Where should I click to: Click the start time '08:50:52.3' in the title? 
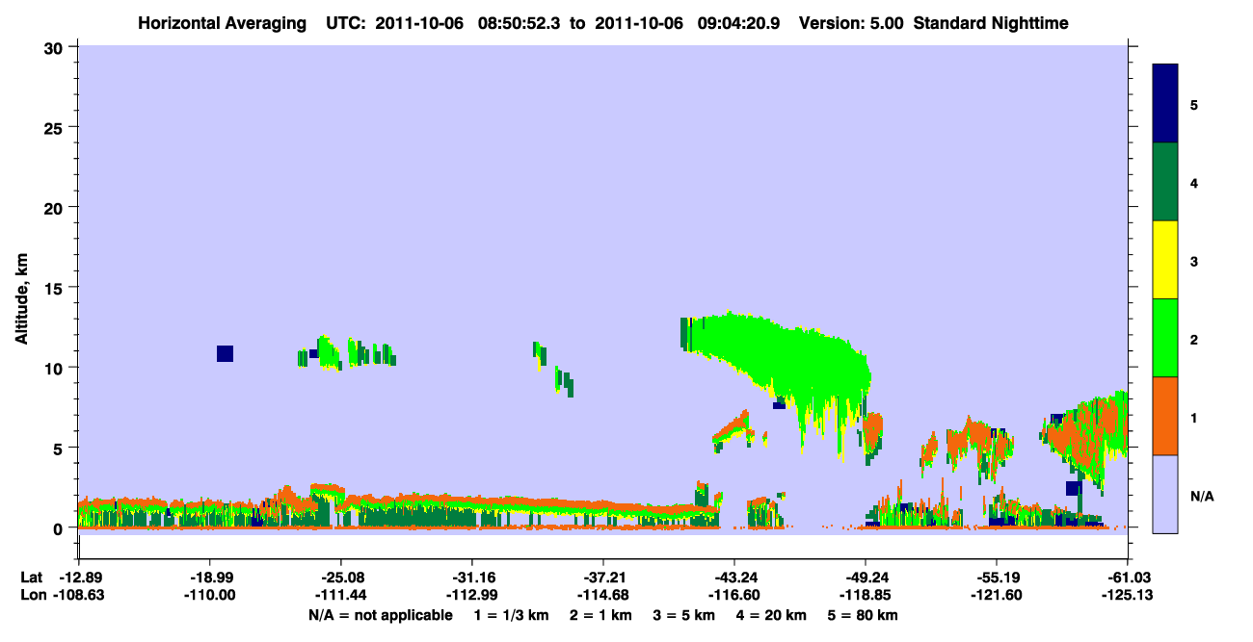tap(521, 23)
